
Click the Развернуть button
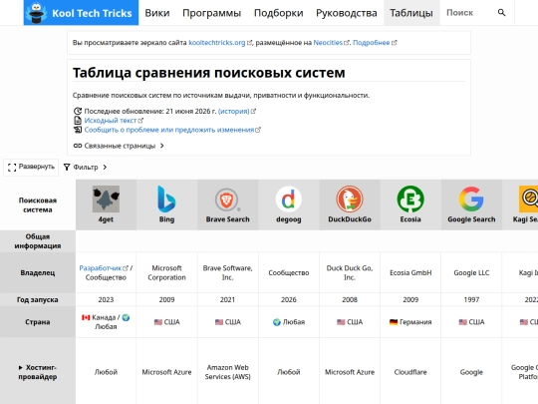tap(31, 167)
